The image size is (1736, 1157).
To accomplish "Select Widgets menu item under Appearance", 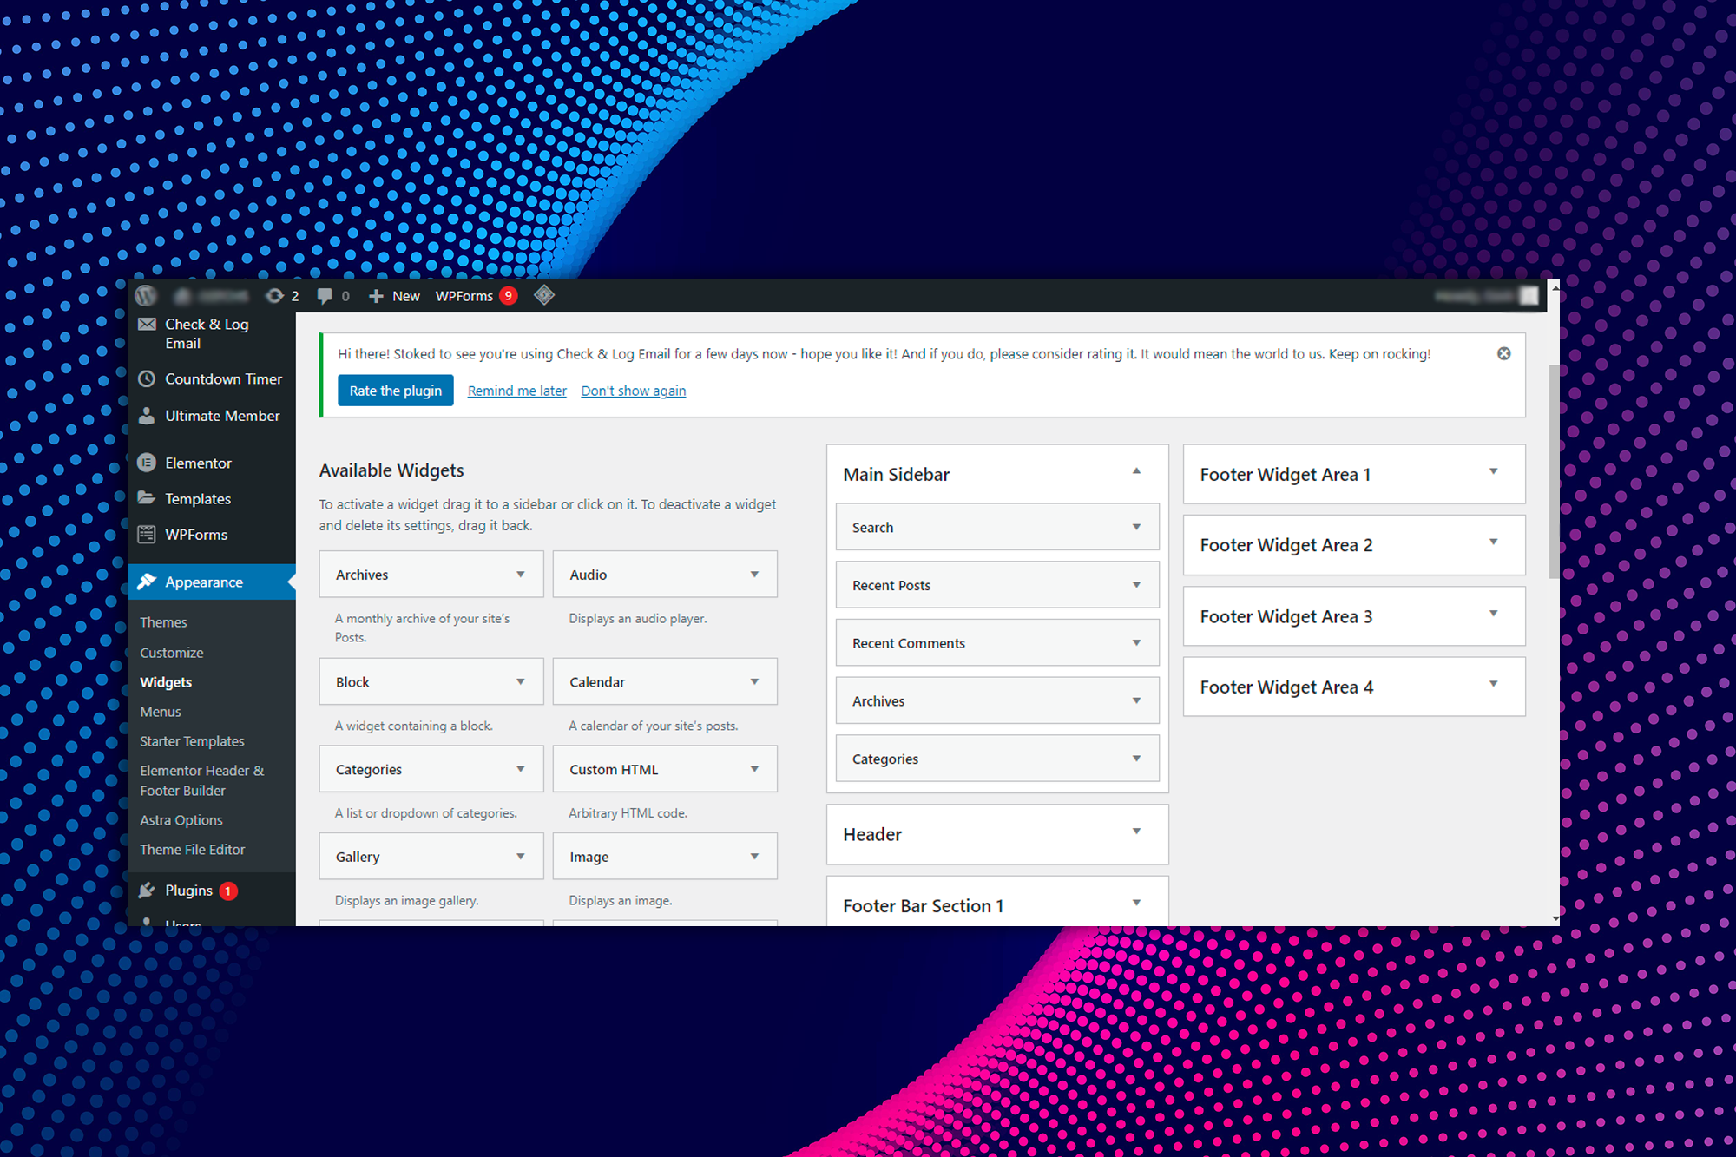I will (x=167, y=682).
